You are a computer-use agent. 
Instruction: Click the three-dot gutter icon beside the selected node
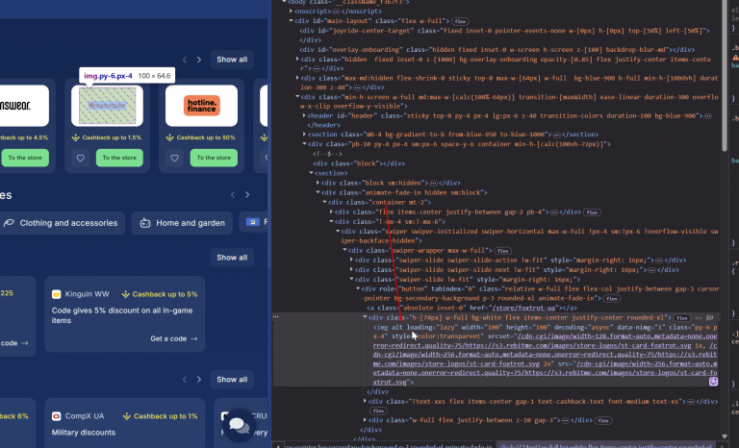point(276,317)
